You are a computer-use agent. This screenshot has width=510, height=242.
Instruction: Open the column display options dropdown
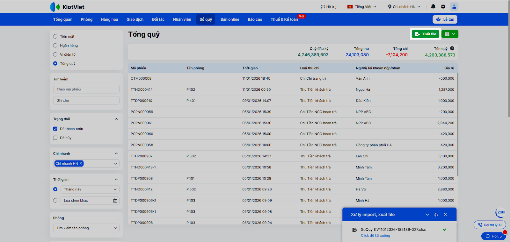click(450, 34)
